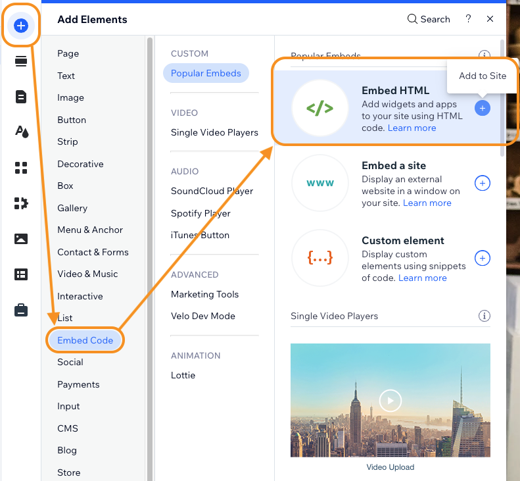Select CMS category in elements list

68,428
